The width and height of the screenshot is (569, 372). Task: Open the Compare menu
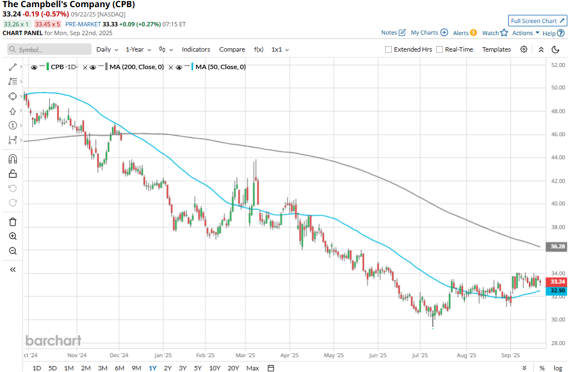coord(232,49)
